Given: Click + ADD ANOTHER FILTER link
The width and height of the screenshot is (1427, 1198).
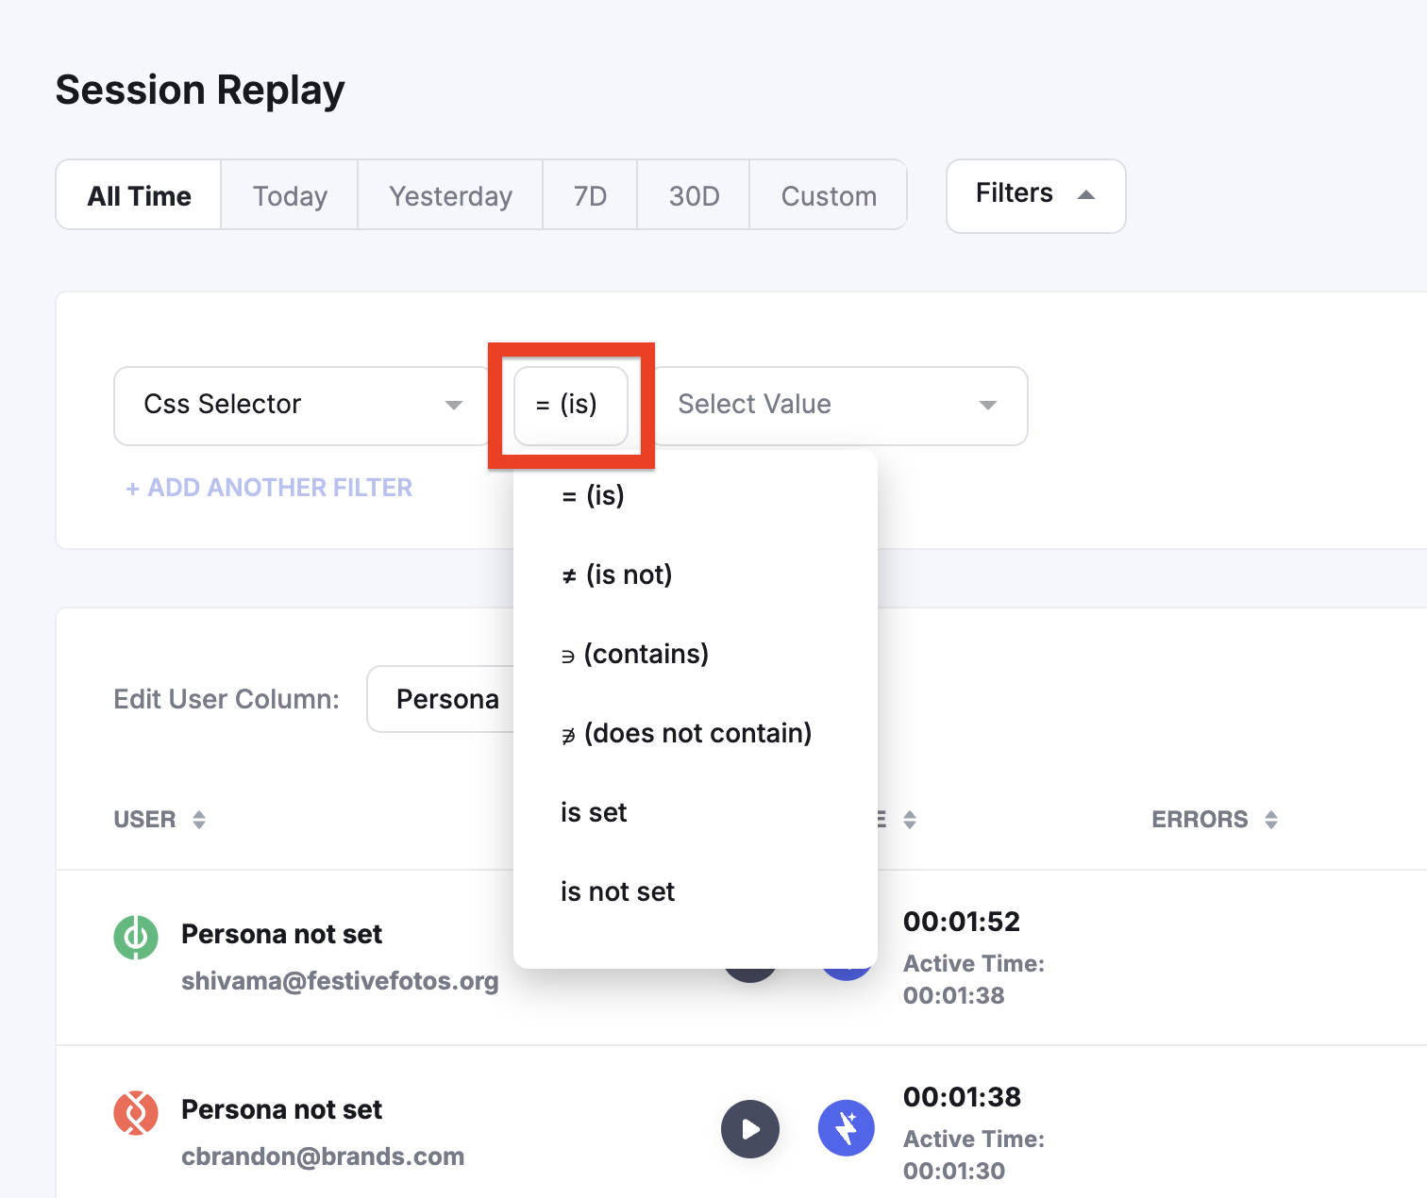Looking at the screenshot, I should coord(269,488).
